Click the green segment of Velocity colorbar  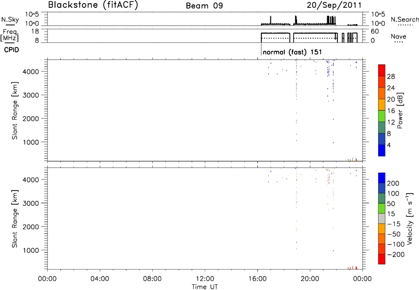pos(382,208)
